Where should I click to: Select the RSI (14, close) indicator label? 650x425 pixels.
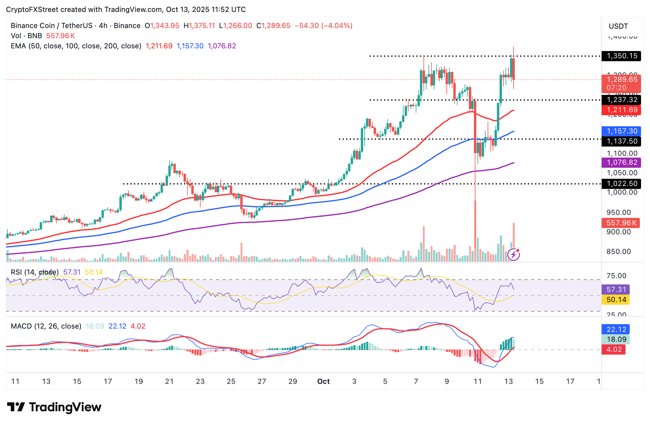pos(35,272)
